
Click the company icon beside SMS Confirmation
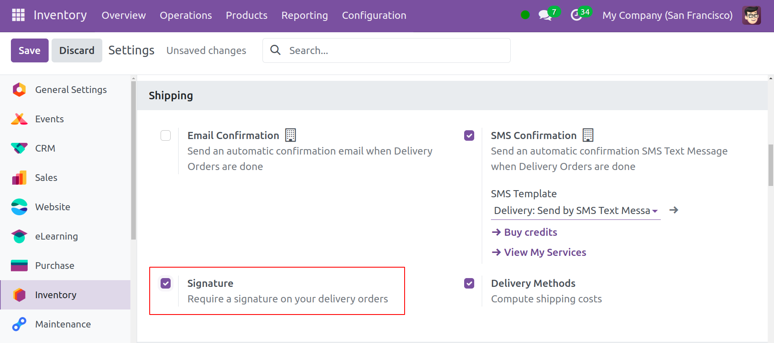pyautogui.click(x=588, y=135)
